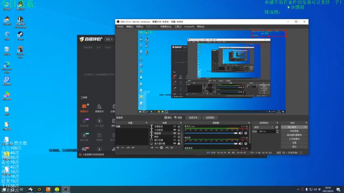Image resolution: width=344 pixels, height=193 pixels.
Task: Open the 渐变 transition type dropdown
Action: coord(263,127)
